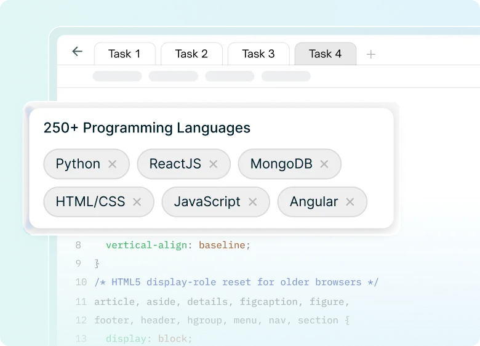Remove the Python tag
480x346 pixels.
113,164
